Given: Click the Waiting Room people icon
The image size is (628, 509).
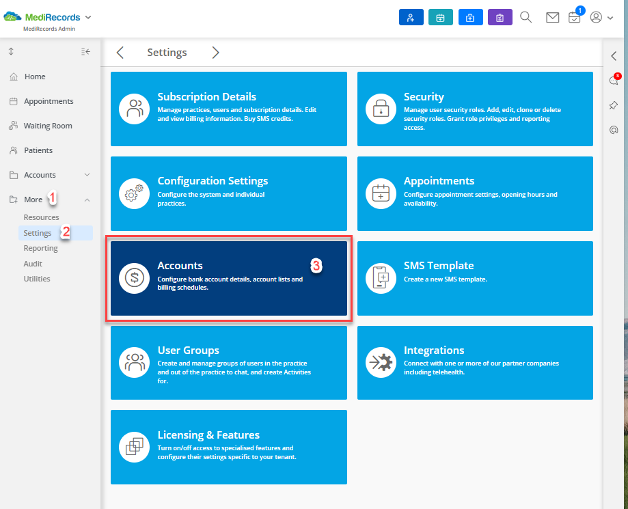Looking at the screenshot, I should (13, 126).
